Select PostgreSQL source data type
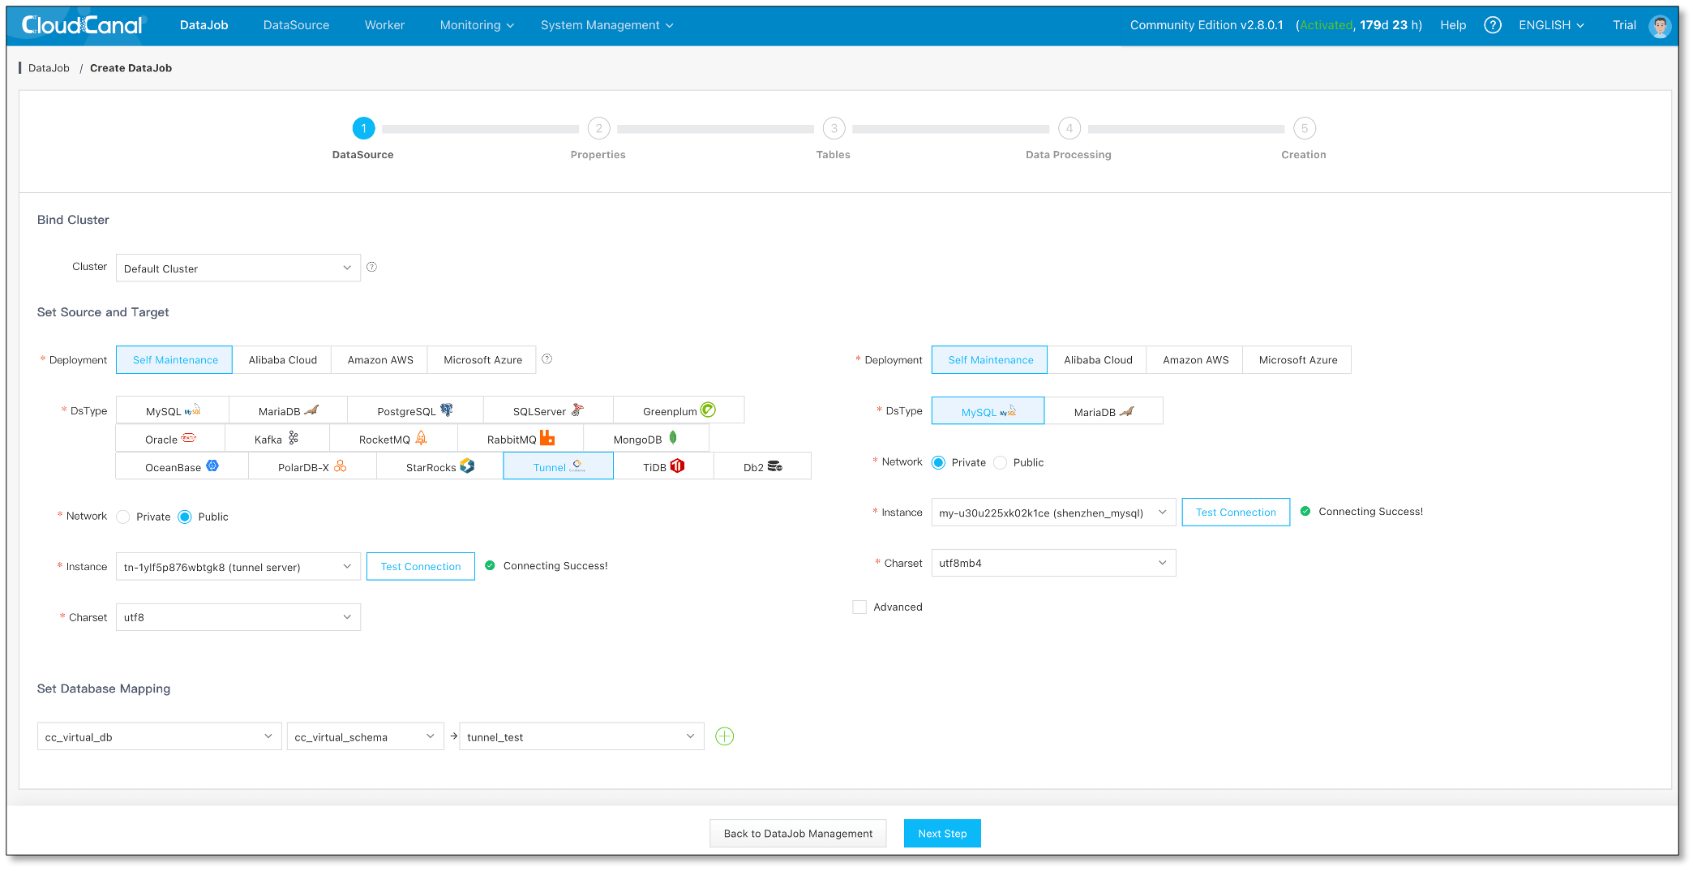Image resolution: width=1693 pixels, height=871 pixels. tap(414, 411)
